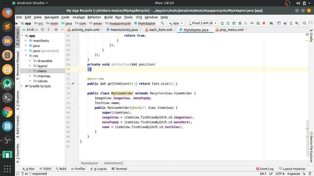This screenshot has height=176, width=314.
Task: Toggle the Structure tool window
Action: point(18,100)
